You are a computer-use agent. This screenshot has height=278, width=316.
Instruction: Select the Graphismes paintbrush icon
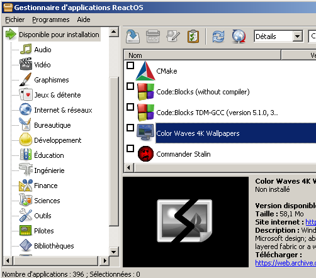[26, 79]
